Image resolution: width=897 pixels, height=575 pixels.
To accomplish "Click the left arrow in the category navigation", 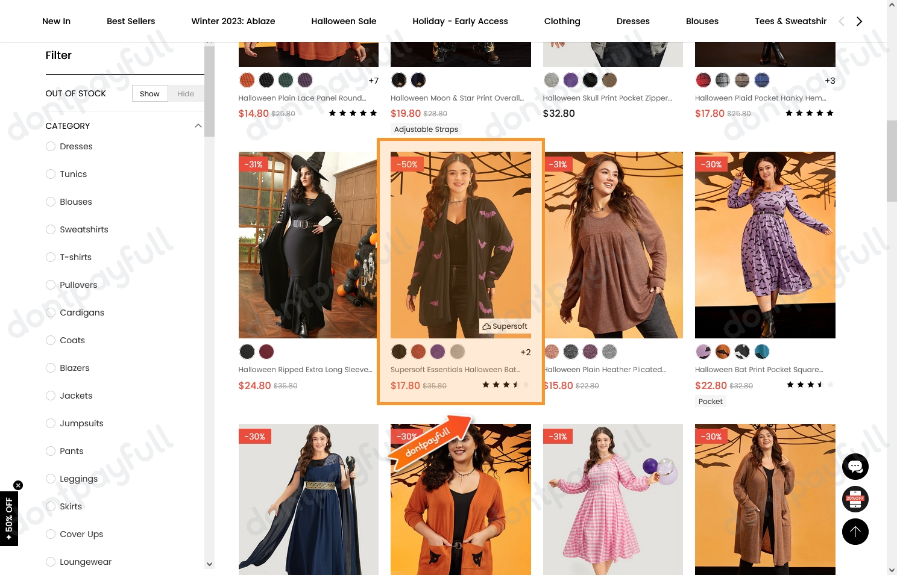I will point(842,21).
